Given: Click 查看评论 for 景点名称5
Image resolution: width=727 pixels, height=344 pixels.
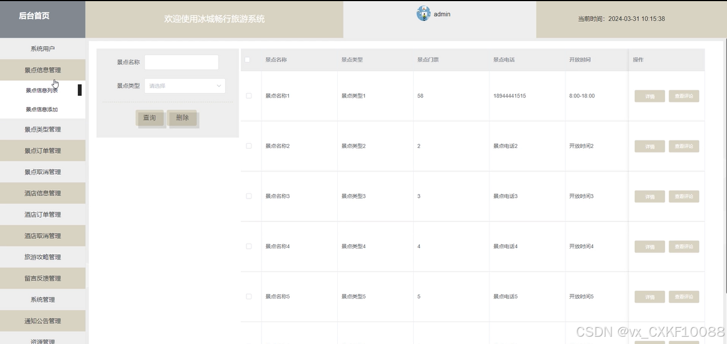Looking at the screenshot, I should 684,297.
